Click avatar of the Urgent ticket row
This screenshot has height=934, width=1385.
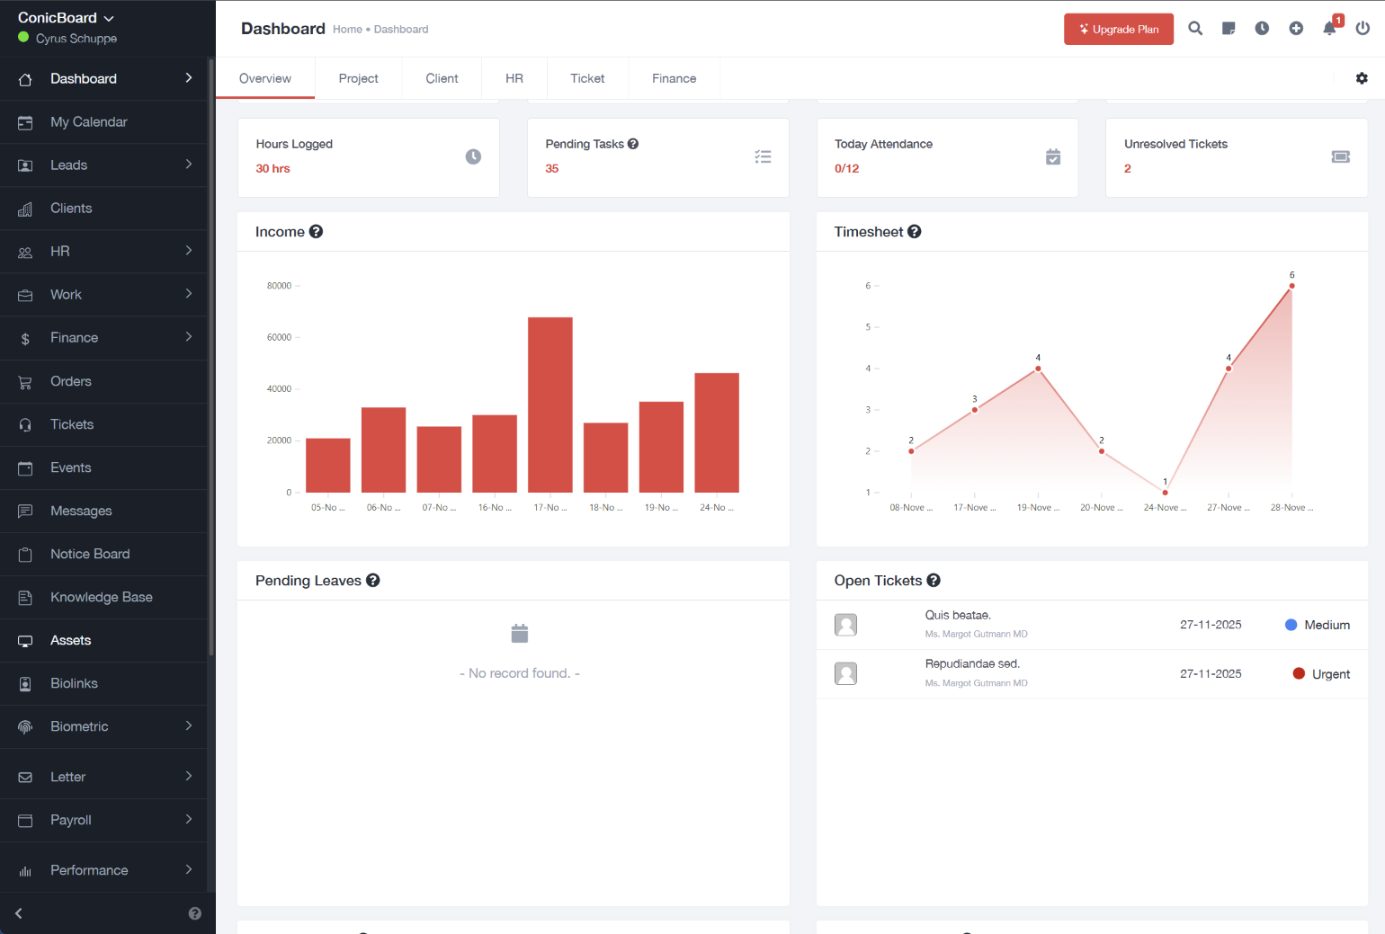[x=845, y=674]
